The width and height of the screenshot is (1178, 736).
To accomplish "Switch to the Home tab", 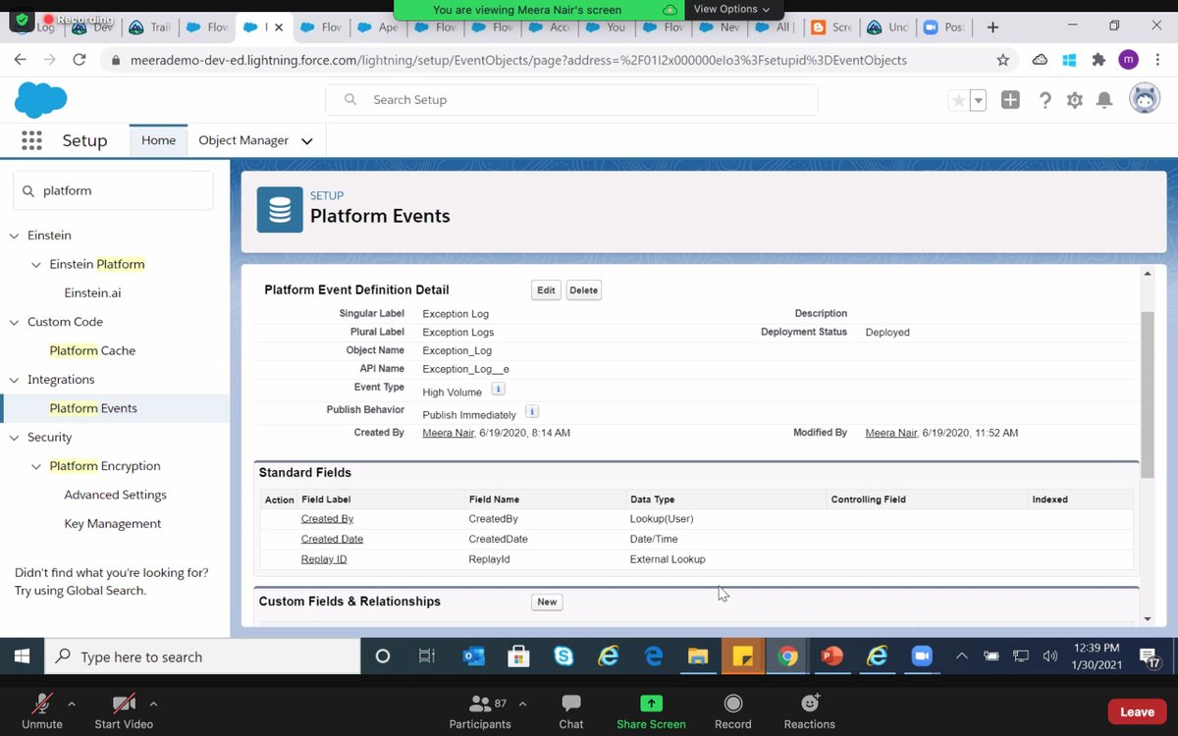I will pyautogui.click(x=158, y=140).
